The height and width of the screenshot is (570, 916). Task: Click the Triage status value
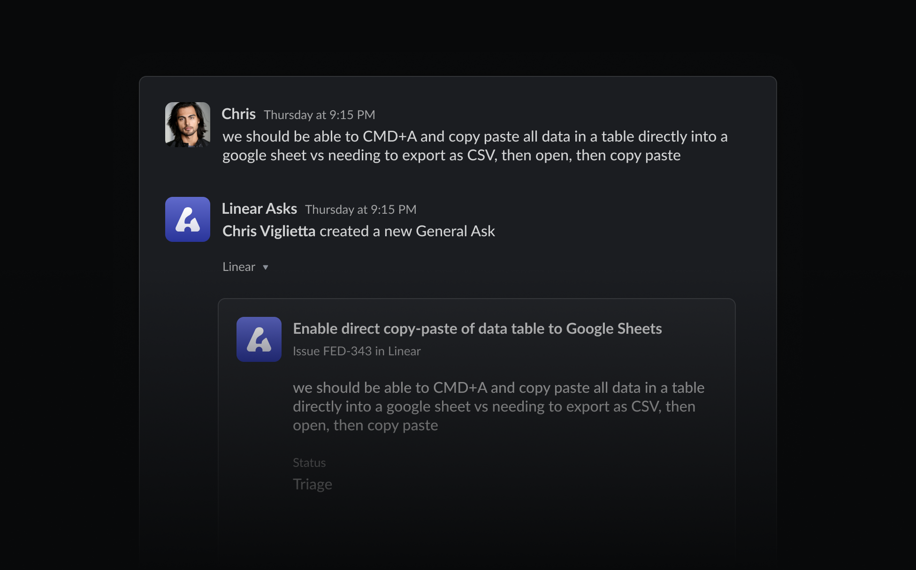[312, 484]
